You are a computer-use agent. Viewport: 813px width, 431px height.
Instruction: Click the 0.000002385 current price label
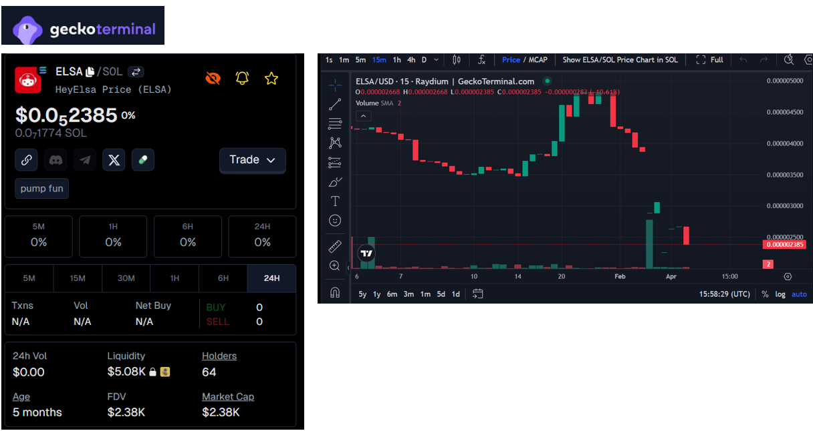[x=784, y=245]
